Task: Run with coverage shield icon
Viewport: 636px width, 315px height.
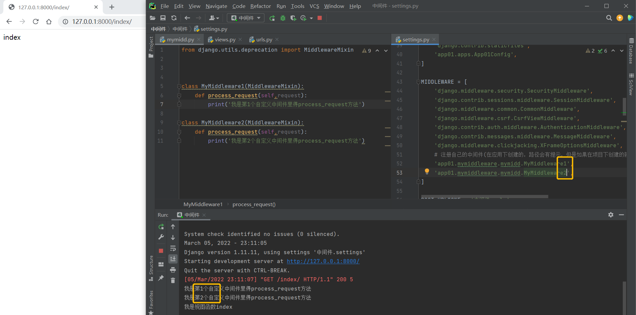Action: click(293, 18)
